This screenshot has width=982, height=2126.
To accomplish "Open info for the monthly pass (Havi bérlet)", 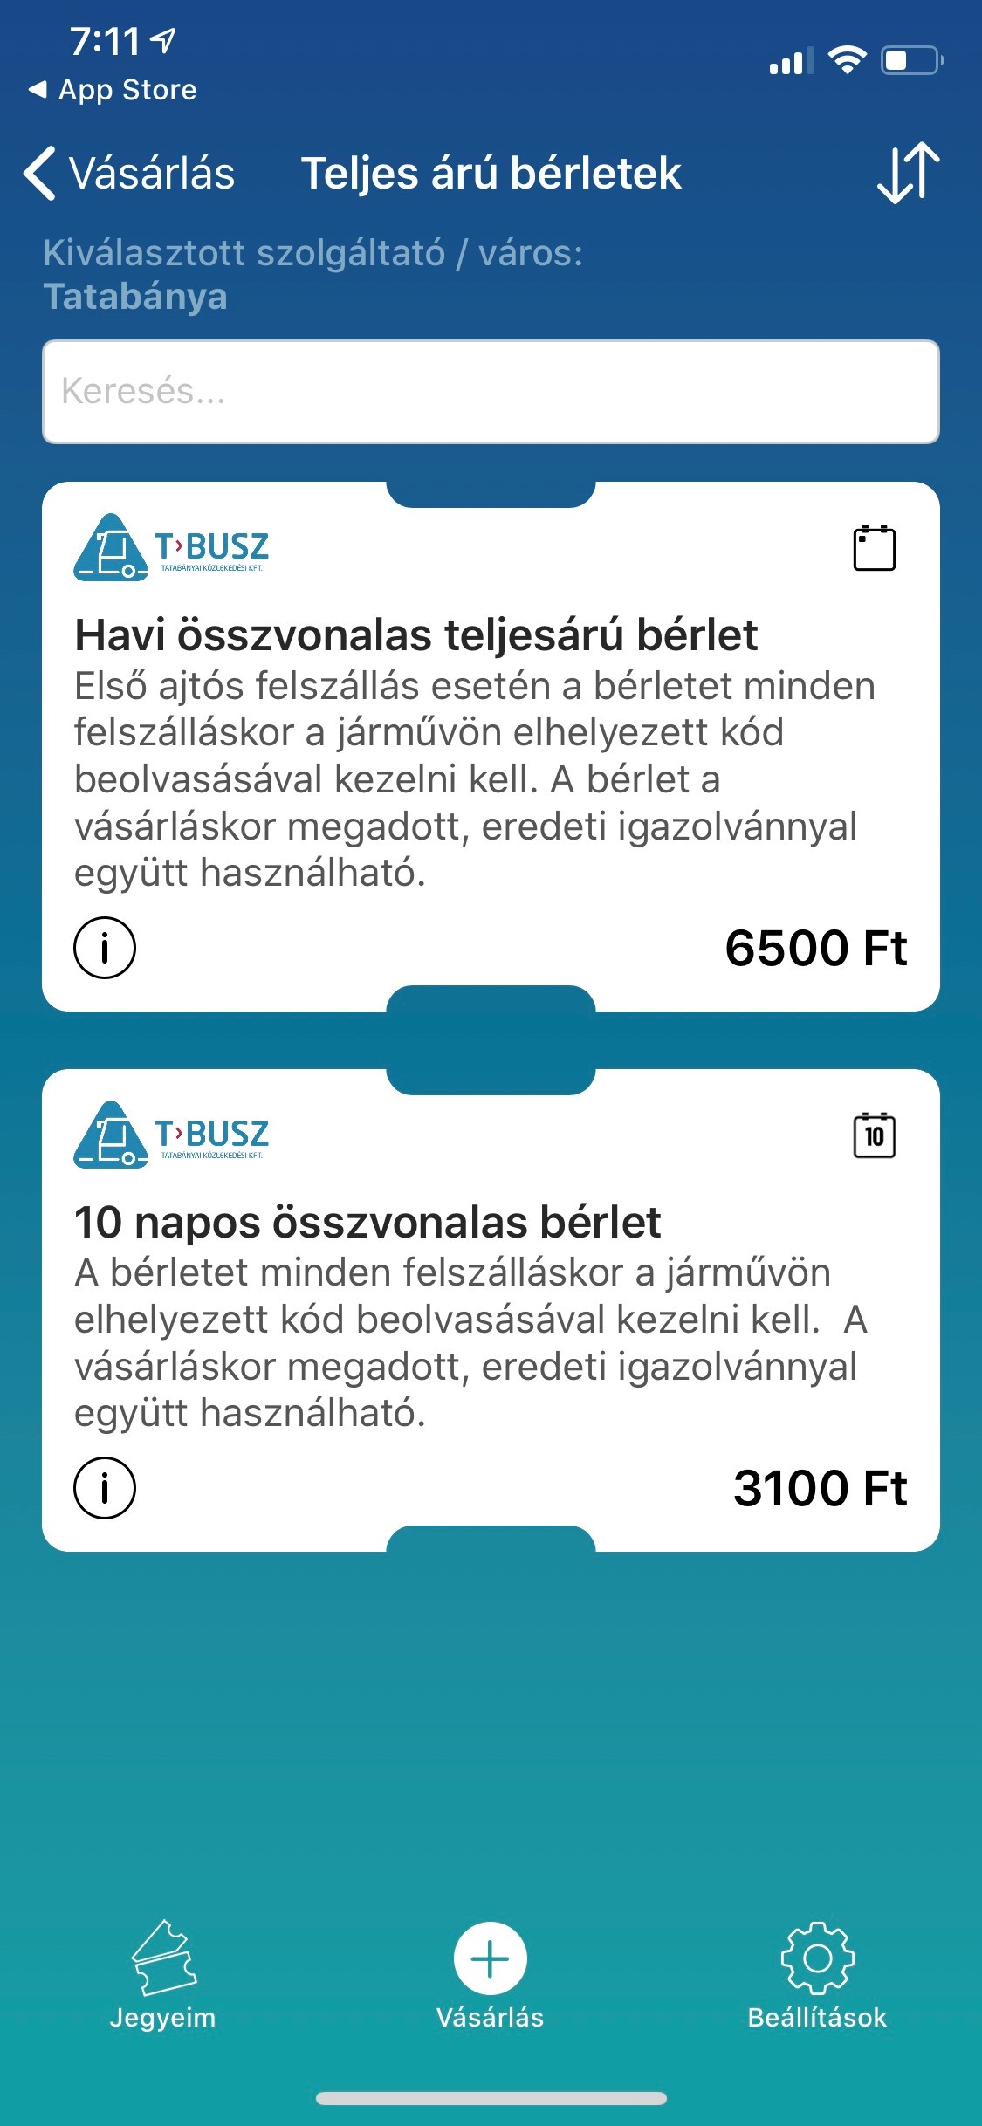I will 105,948.
